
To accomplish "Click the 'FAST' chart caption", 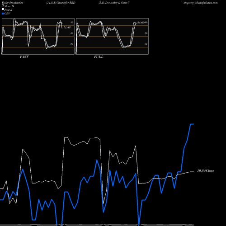I will pos(24,57).
